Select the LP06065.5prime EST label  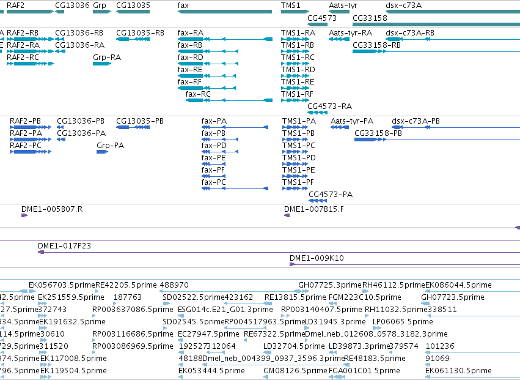403,321
